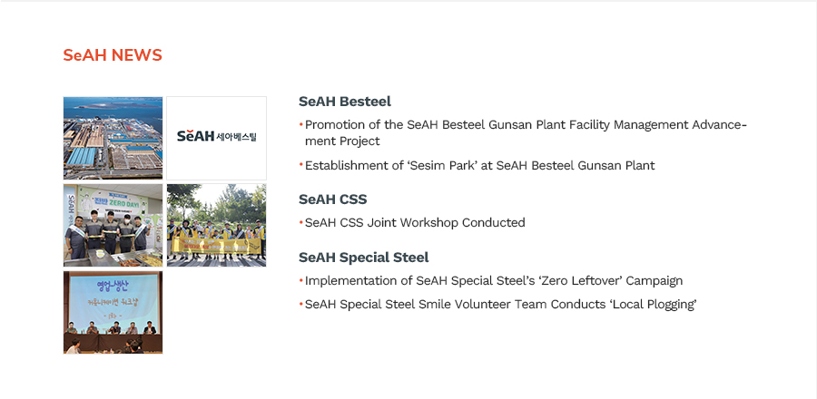
Task: Click bullet beside Zero Leftover item
Action: (x=301, y=280)
